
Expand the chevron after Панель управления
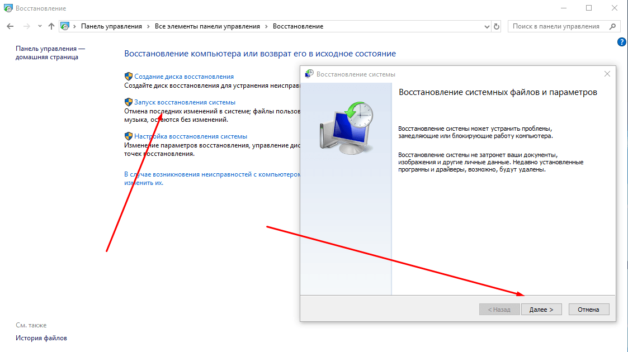(x=148, y=26)
